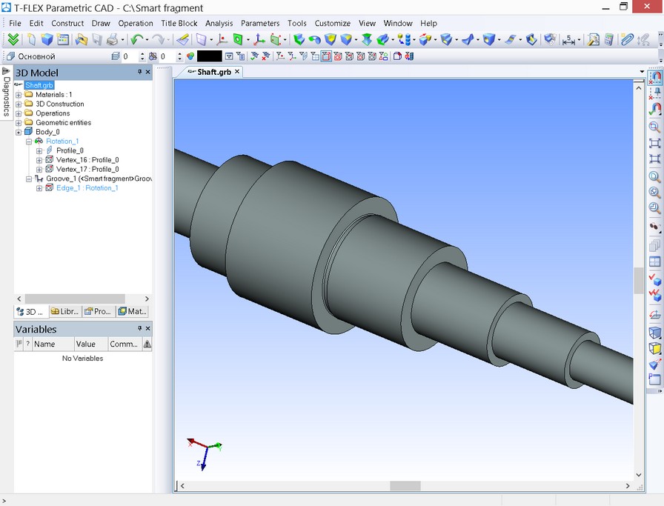Image resolution: width=664 pixels, height=506 pixels.
Task: Pin the Variables panel with the pushpin
Action: pyautogui.click(x=139, y=329)
